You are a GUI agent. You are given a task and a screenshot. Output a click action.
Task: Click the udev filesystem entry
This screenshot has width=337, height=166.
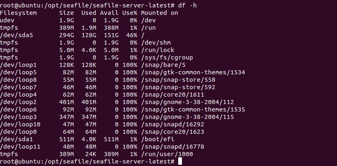pyautogui.click(x=7, y=20)
